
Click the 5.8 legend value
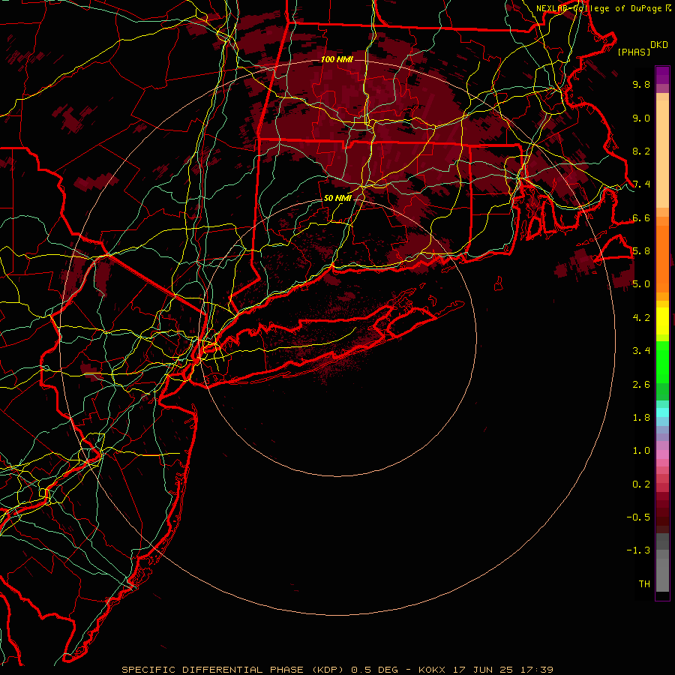(x=641, y=251)
